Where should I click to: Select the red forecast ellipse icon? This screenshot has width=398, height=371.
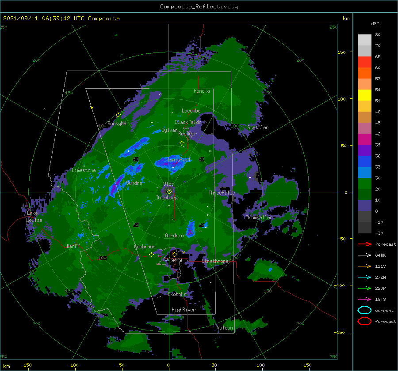(364, 321)
